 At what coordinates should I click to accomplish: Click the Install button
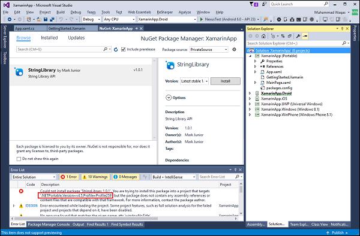pos(226,81)
